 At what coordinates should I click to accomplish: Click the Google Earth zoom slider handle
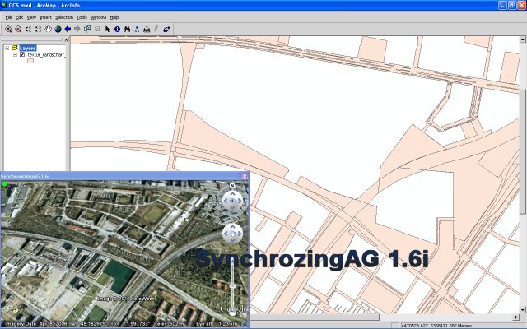click(x=232, y=286)
